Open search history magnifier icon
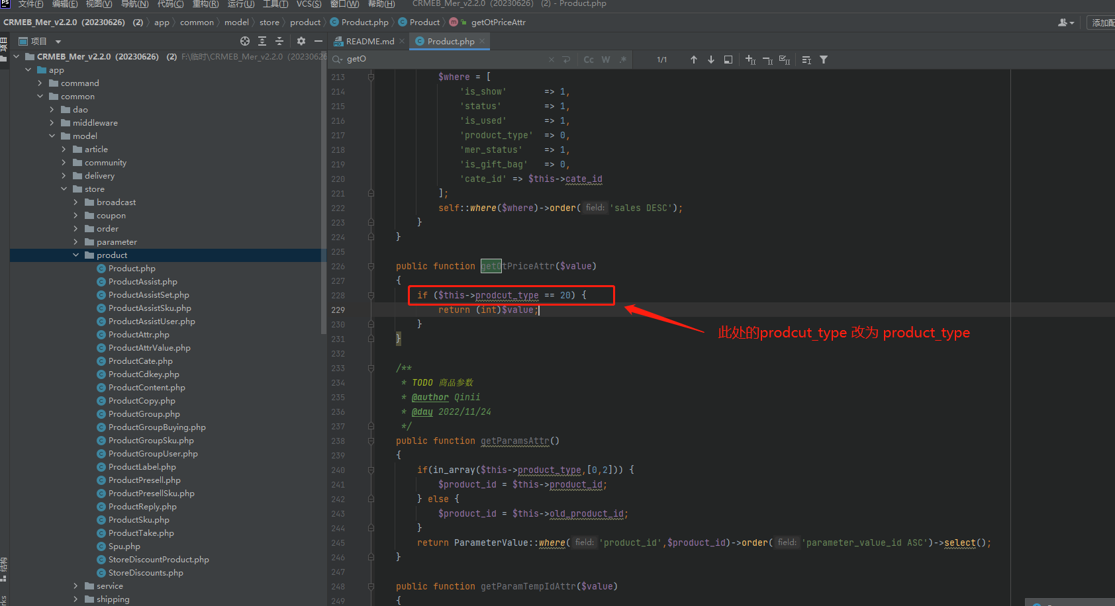Image resolution: width=1115 pixels, height=606 pixels. pyautogui.click(x=338, y=60)
